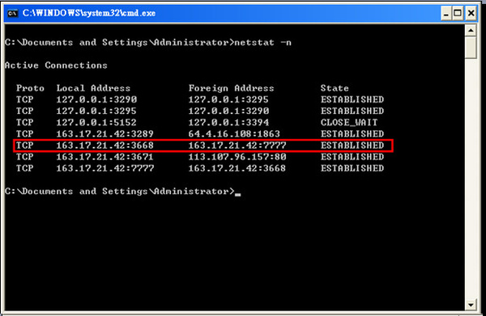This screenshot has height=316, width=486.
Task: Maximize the cmd.exe window
Action: pos(458,14)
